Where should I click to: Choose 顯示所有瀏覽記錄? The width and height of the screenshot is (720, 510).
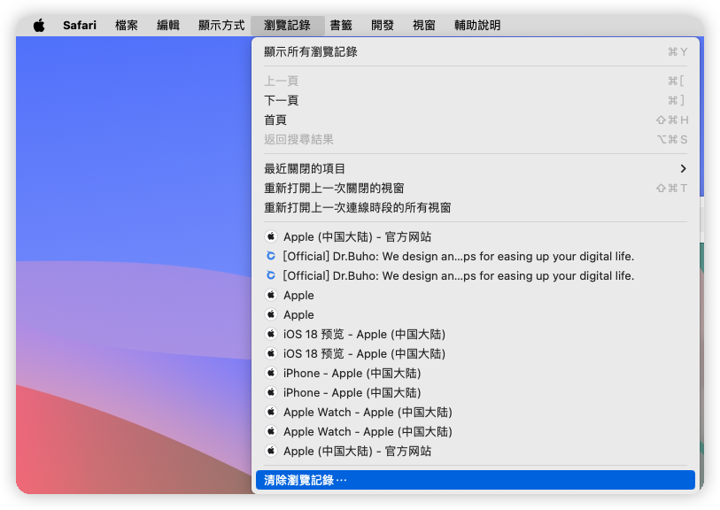click(x=476, y=52)
